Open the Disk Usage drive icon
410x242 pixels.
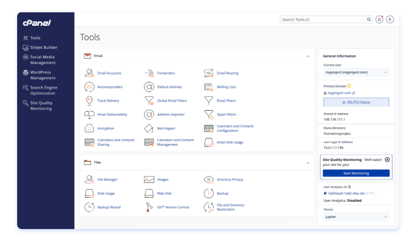(89, 193)
